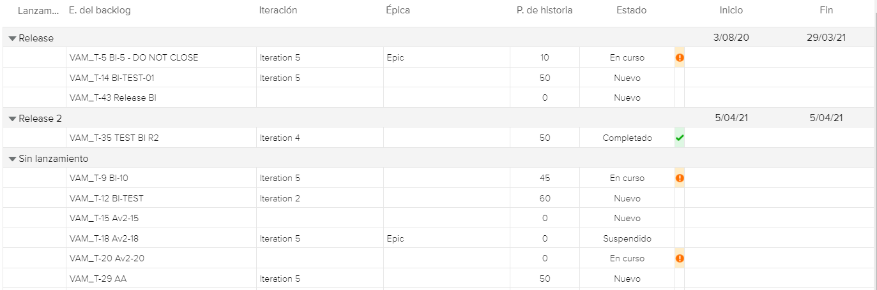The image size is (877, 290).
Task: Click orange warning icon on VAM_T-9 row
Action: [680, 178]
